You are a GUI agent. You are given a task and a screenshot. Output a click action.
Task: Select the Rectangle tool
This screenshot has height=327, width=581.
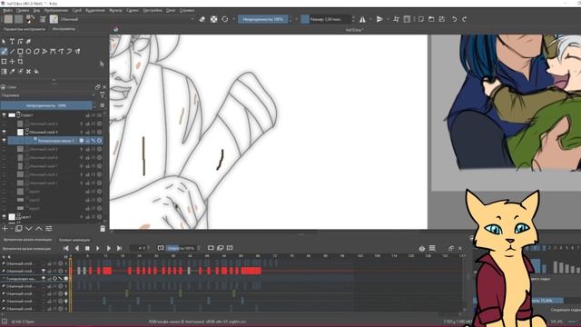pyautogui.click(x=20, y=52)
